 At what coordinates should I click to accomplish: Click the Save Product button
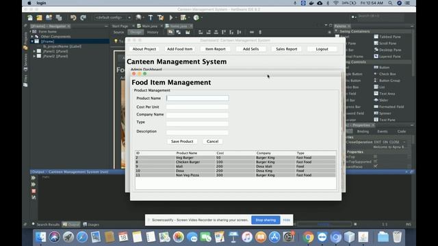[x=182, y=141]
